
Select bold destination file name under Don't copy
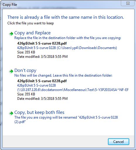pos(42,81)
